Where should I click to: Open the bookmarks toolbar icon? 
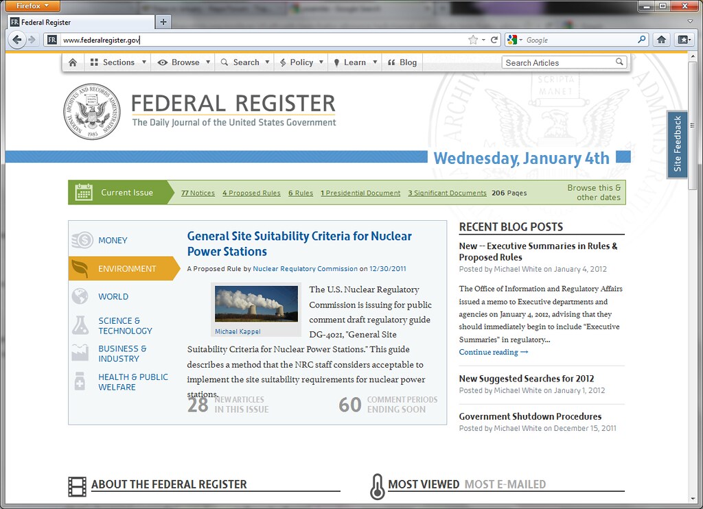684,39
